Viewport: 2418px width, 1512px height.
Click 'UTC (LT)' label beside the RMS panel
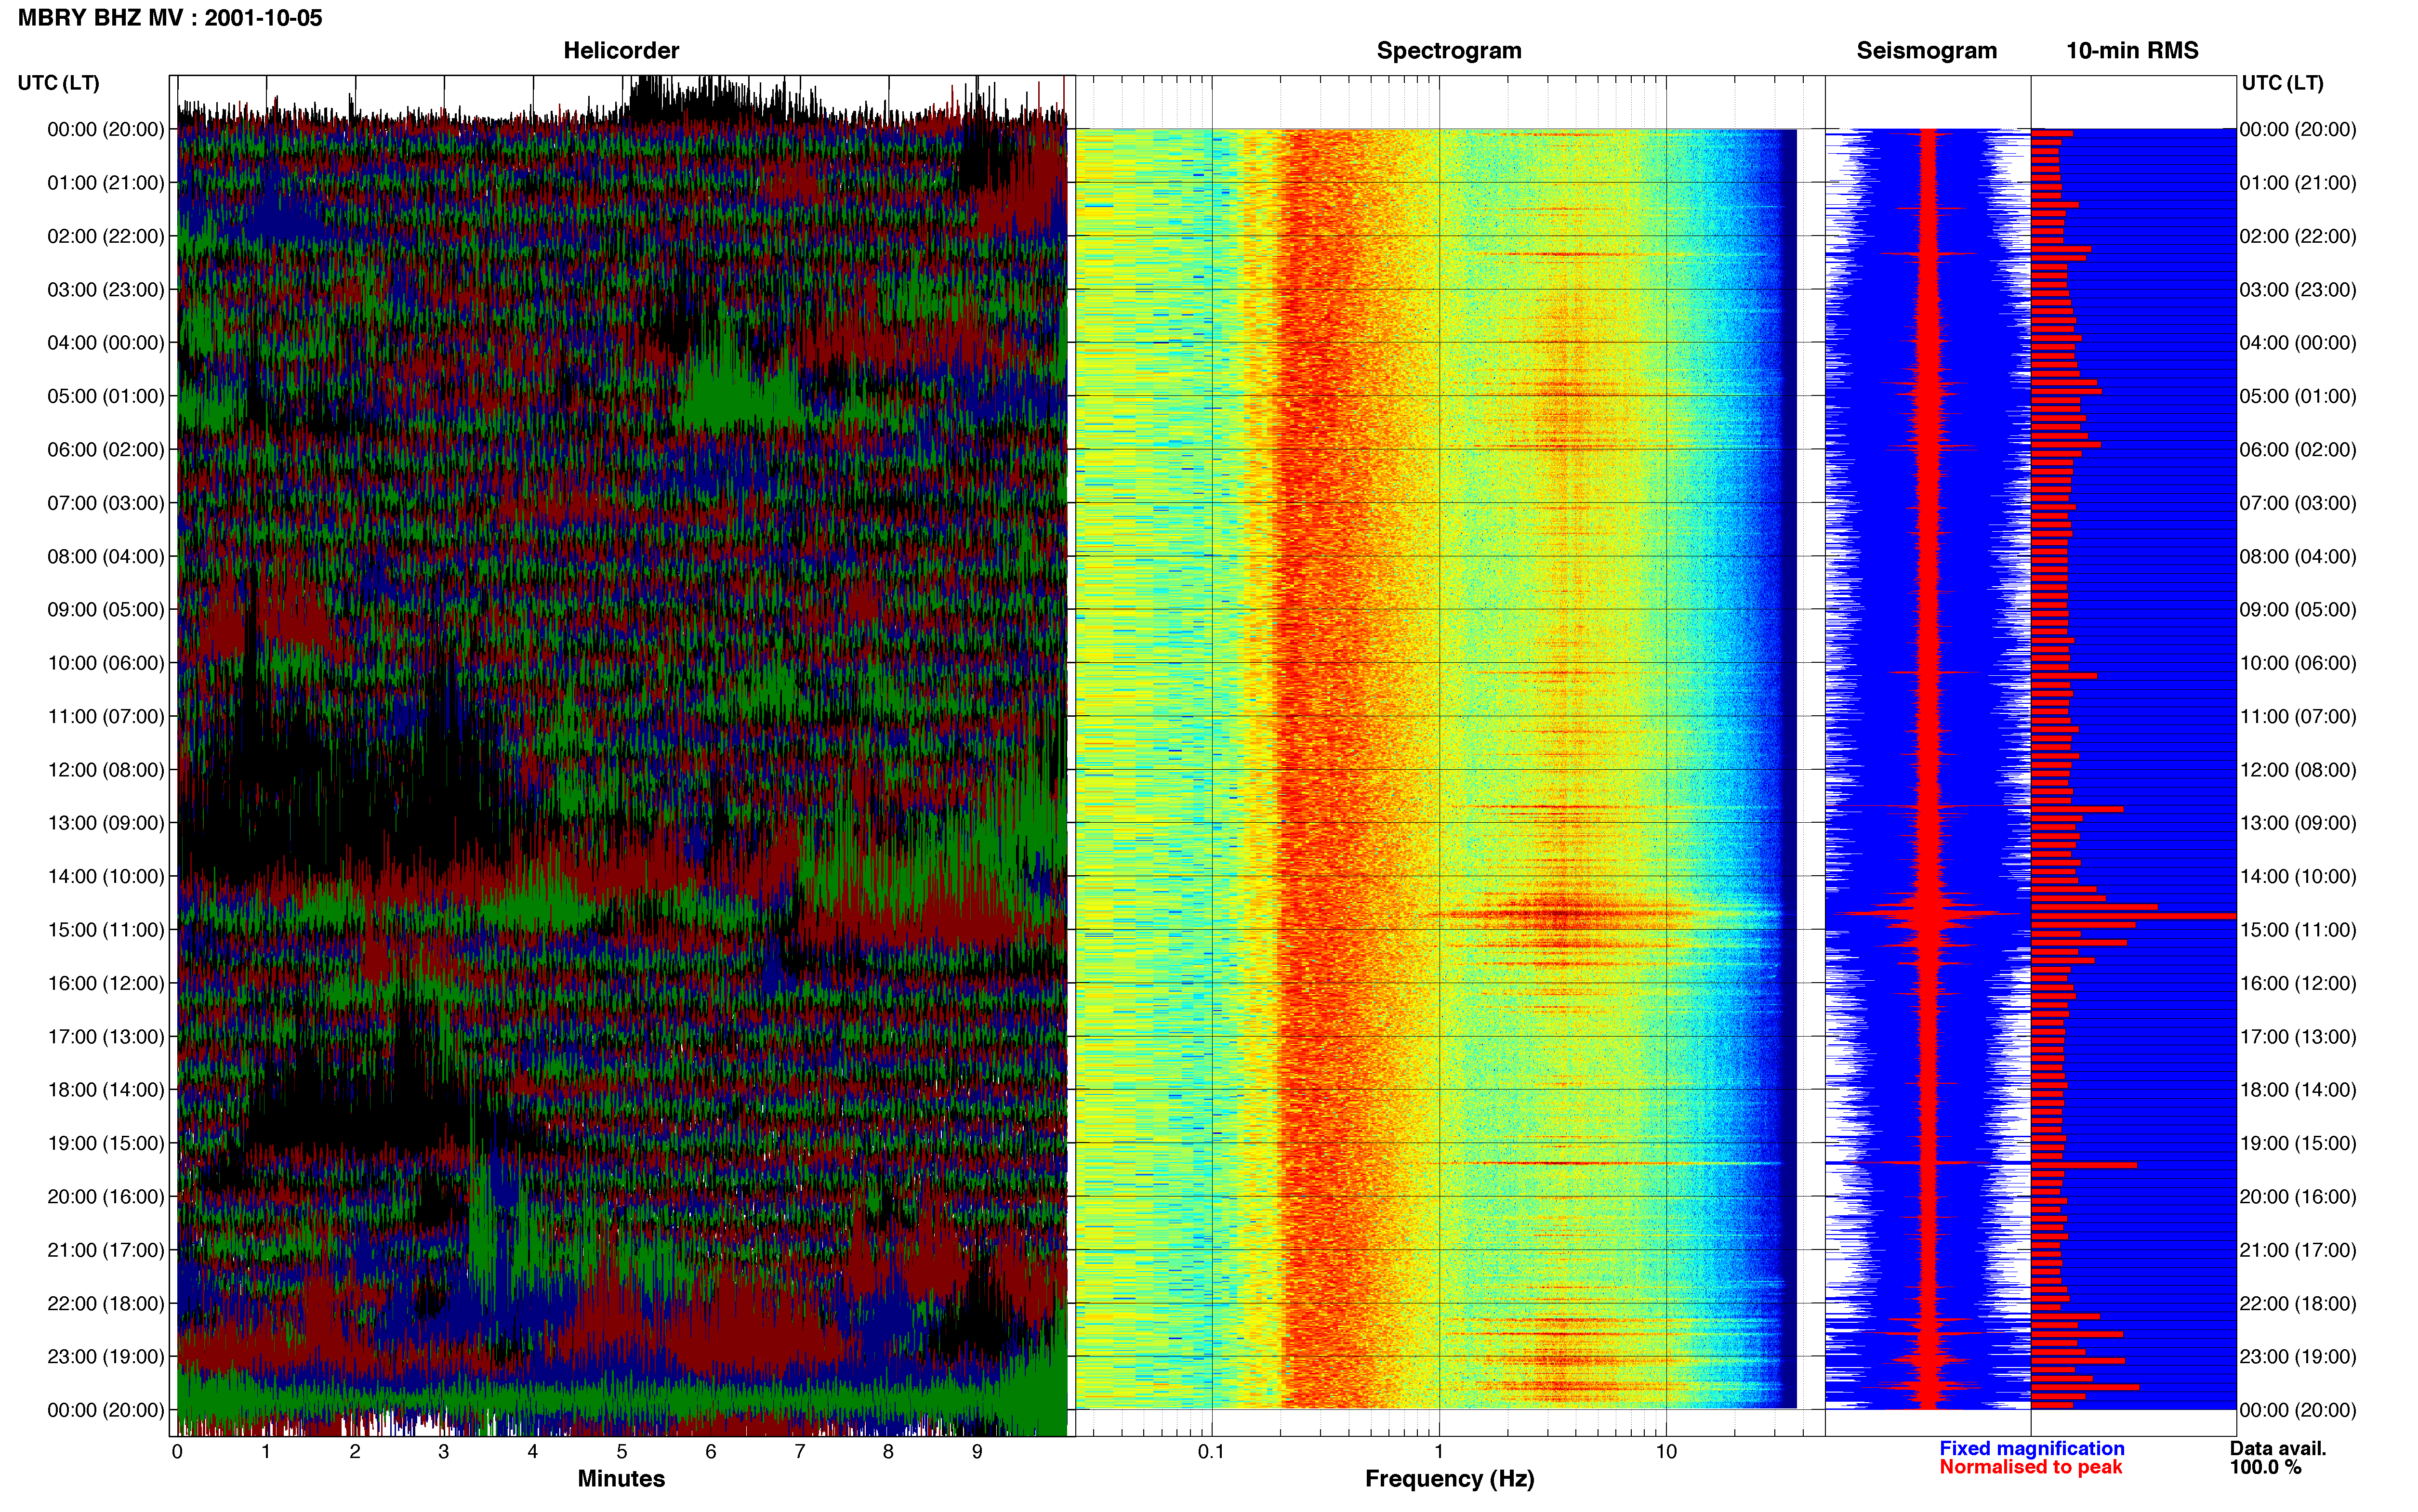[2282, 83]
